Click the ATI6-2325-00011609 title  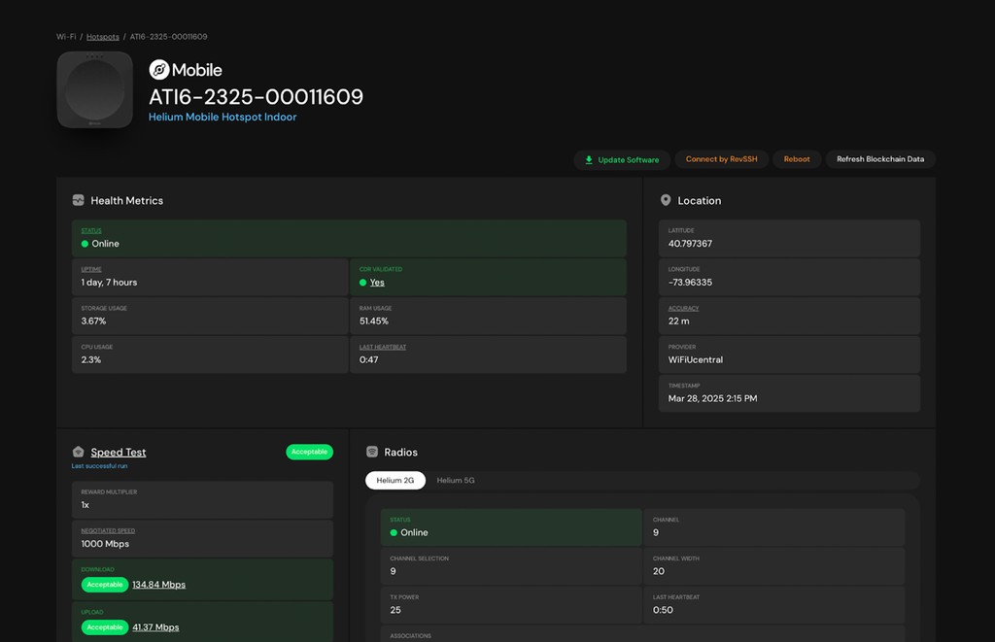click(256, 97)
